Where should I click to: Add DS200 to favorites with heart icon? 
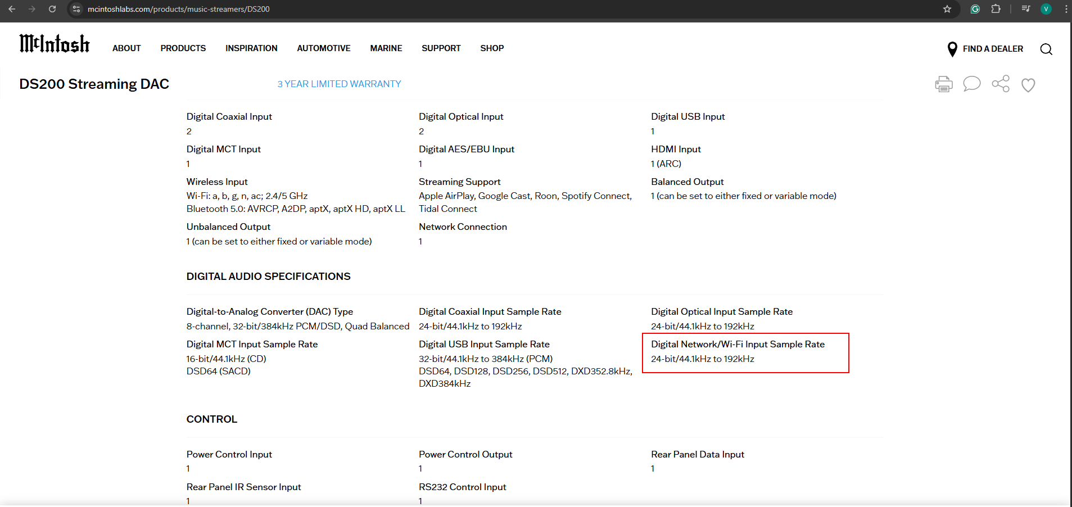pos(1028,85)
